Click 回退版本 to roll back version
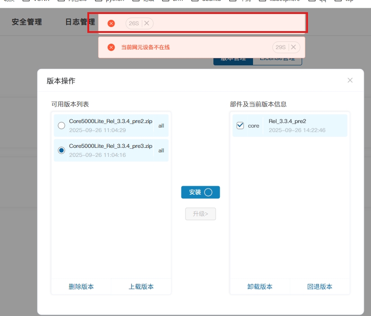This screenshot has height=316, width=371. pos(320,287)
